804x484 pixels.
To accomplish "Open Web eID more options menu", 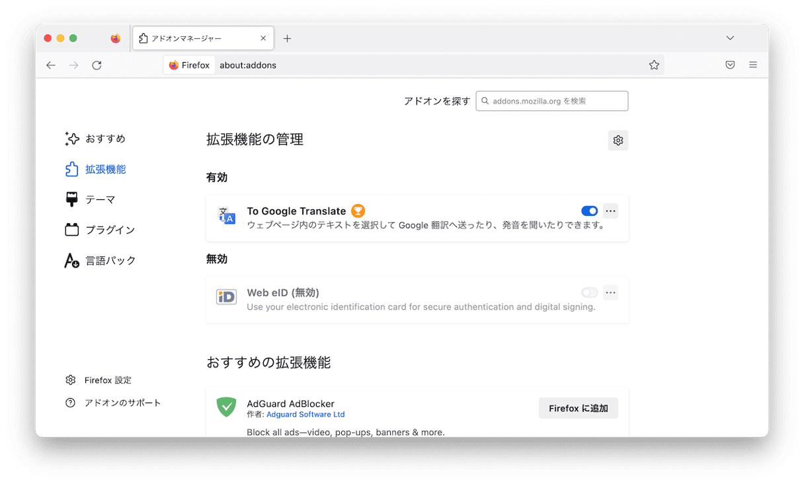I will 611,293.
